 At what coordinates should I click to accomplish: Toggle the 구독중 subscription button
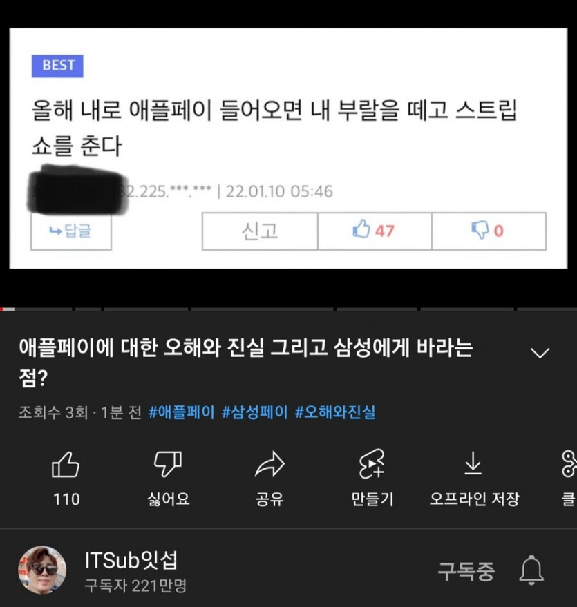pos(466,571)
